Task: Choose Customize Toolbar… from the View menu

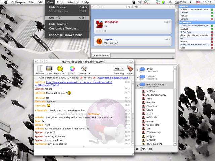Action: [x=67, y=28]
